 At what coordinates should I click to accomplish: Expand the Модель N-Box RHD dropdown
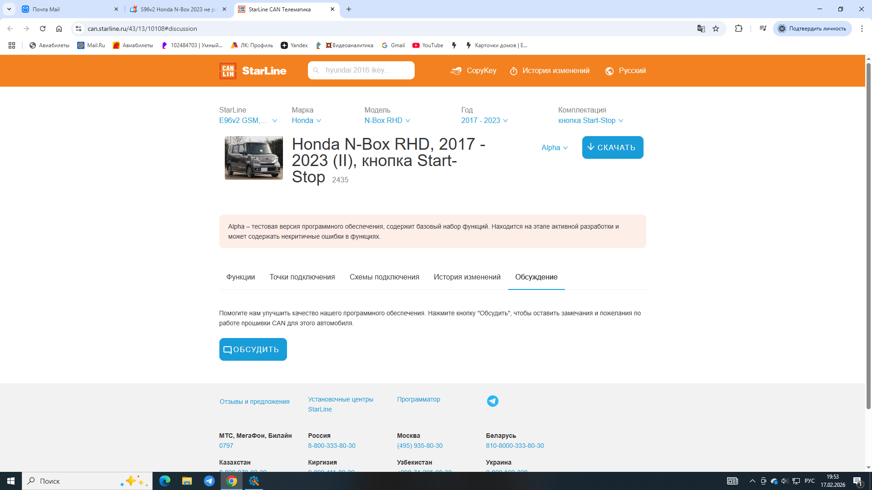tap(387, 120)
